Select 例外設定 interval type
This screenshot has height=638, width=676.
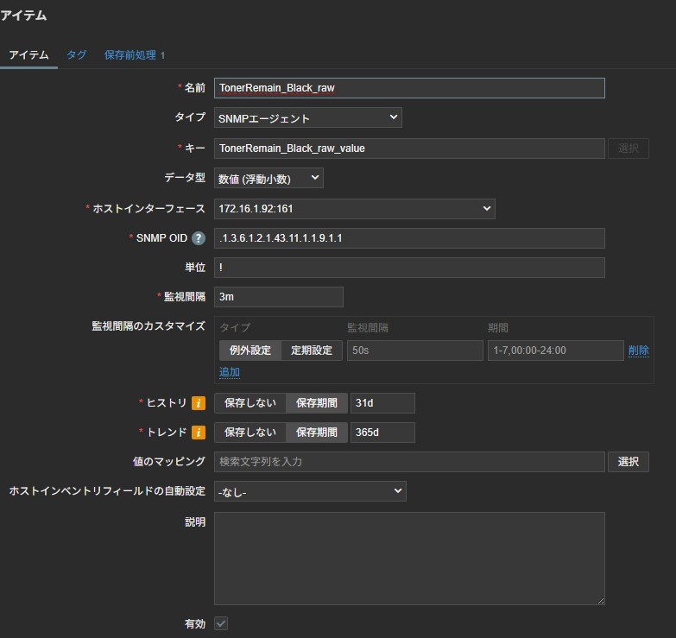[250, 351]
